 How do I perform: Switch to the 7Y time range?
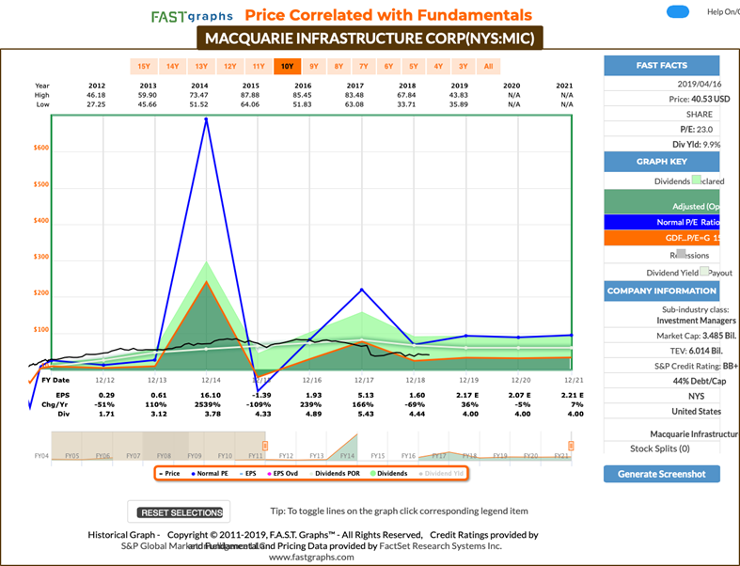[x=363, y=67]
